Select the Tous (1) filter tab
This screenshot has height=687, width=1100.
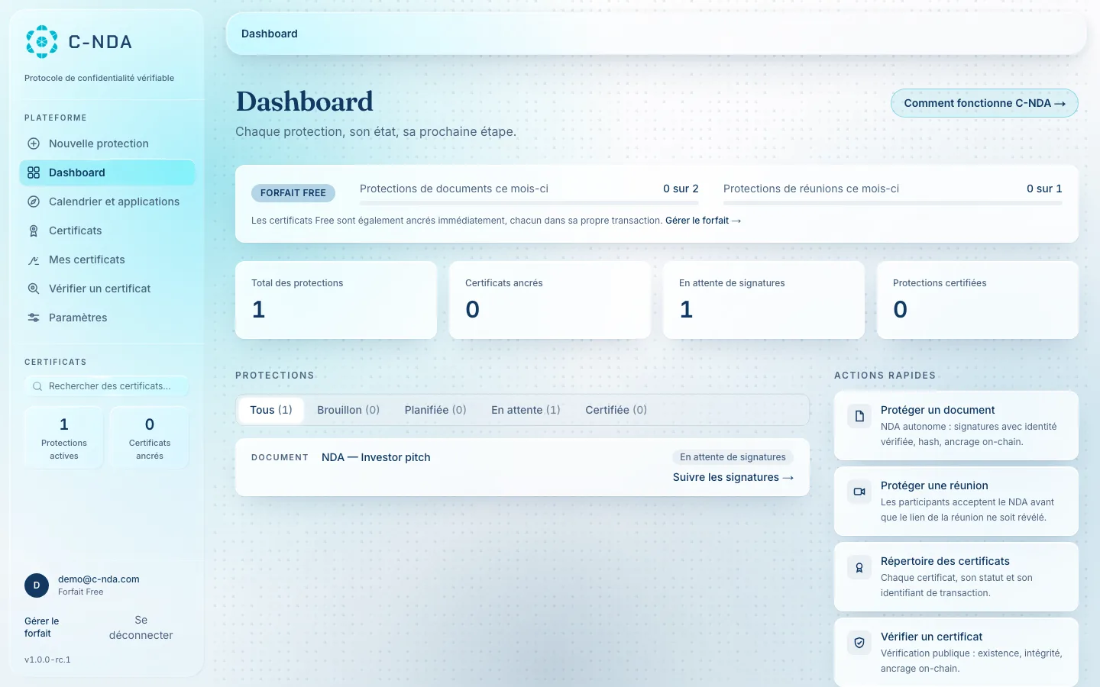pos(271,410)
